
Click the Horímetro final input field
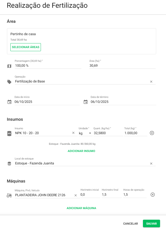(x=111, y=194)
